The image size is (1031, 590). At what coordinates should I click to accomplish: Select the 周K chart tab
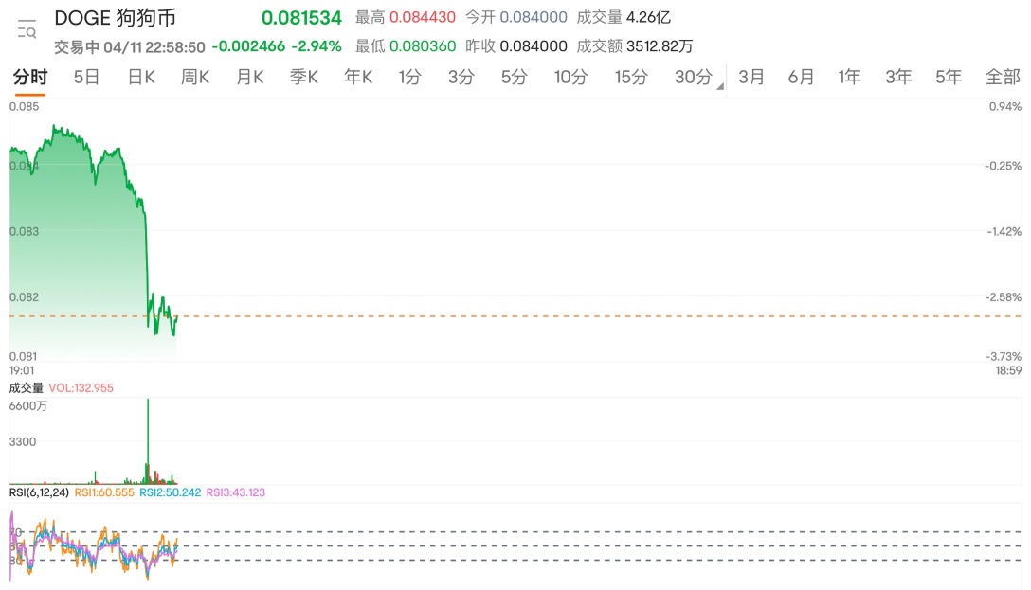click(195, 77)
